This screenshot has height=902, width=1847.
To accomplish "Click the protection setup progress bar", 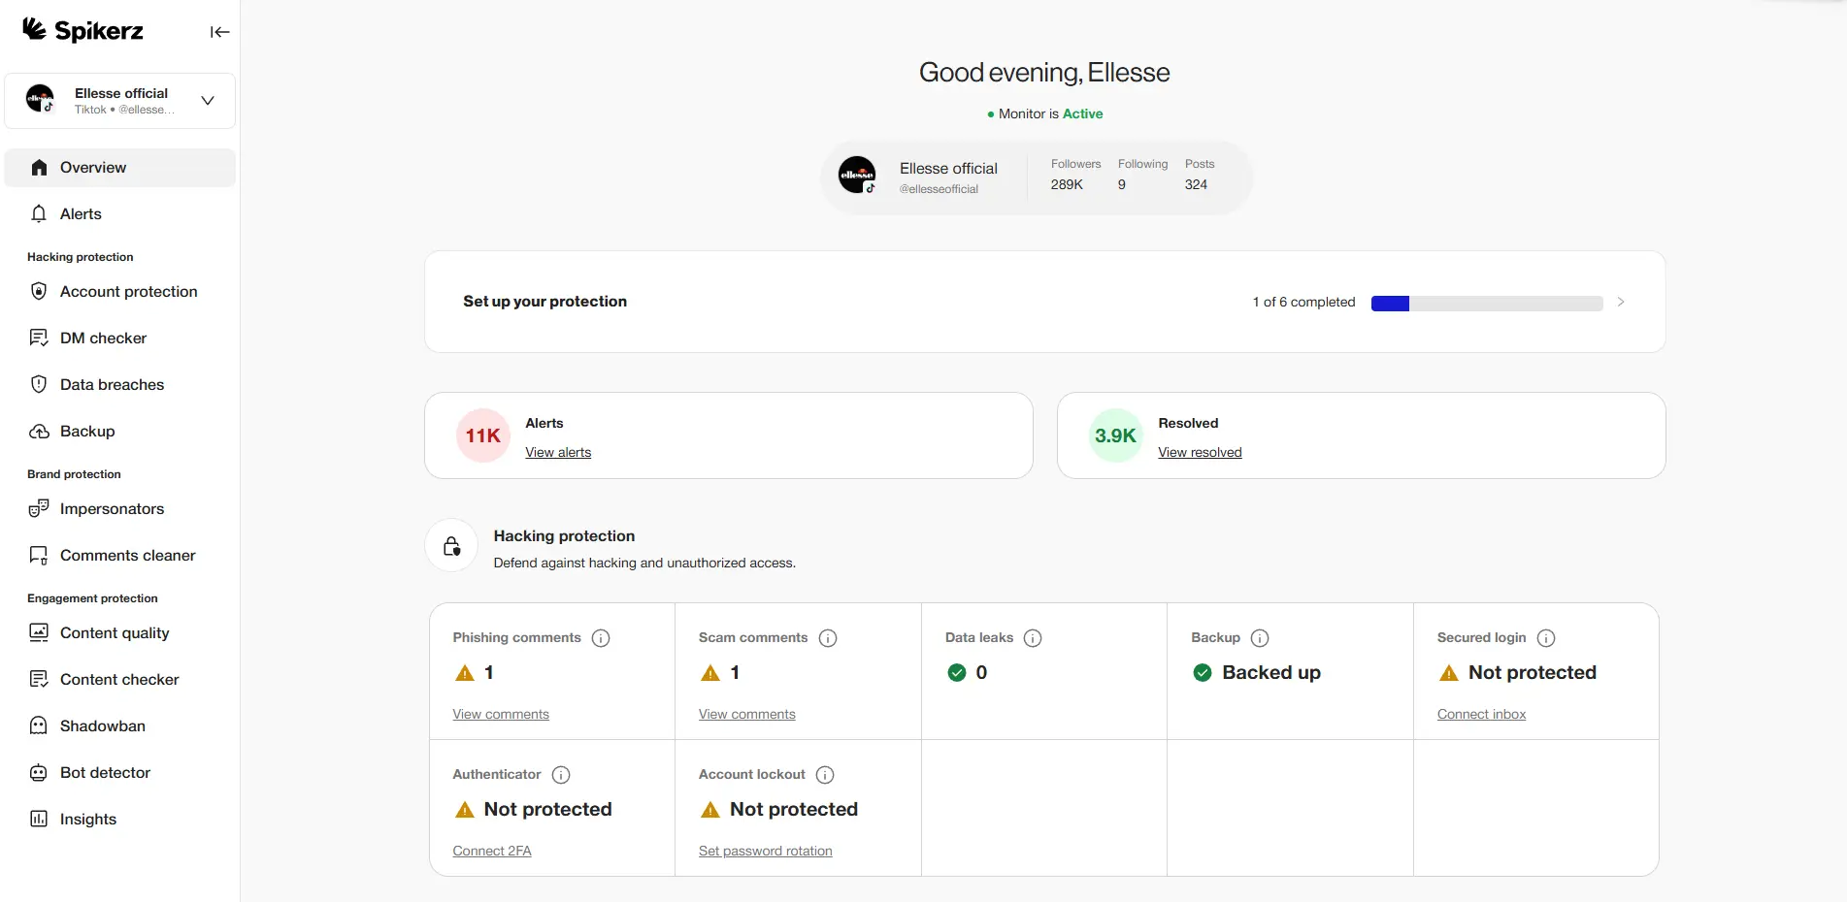I will pyautogui.click(x=1487, y=304).
